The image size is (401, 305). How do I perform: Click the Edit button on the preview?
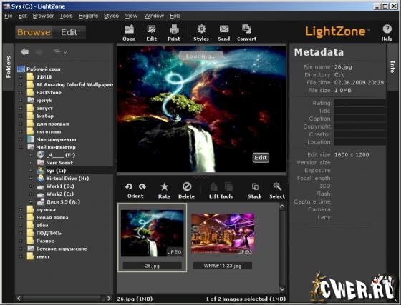[x=261, y=158]
